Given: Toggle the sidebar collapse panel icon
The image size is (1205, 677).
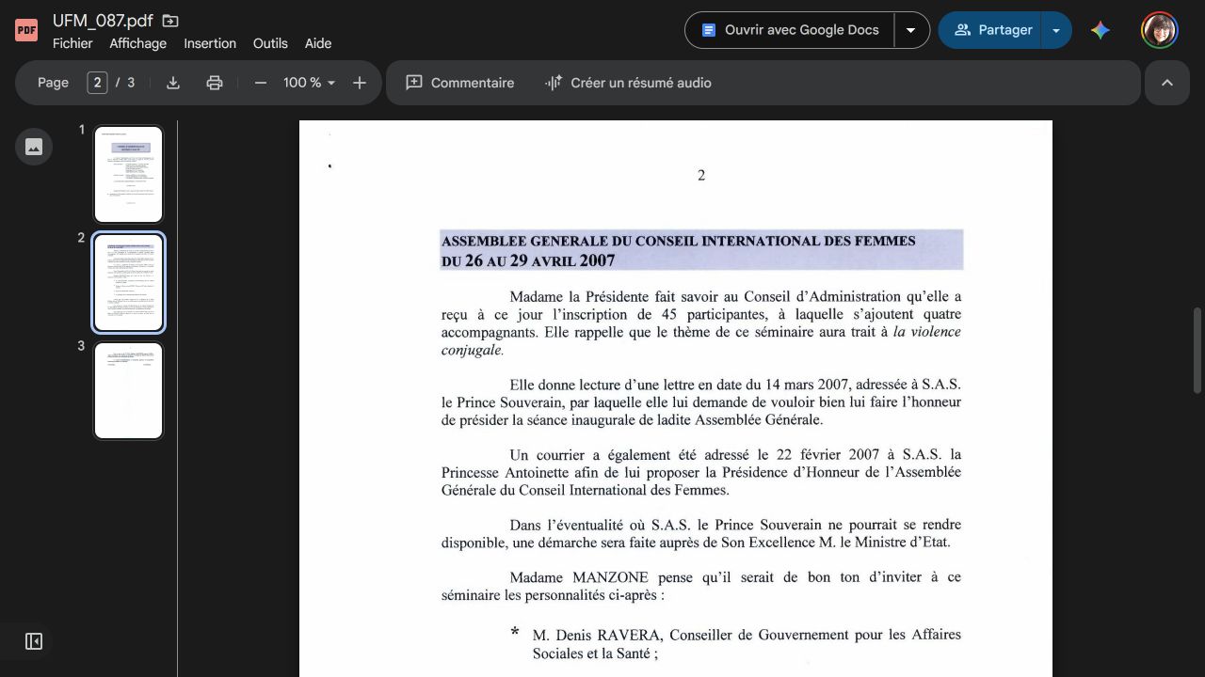Looking at the screenshot, I should click(34, 641).
